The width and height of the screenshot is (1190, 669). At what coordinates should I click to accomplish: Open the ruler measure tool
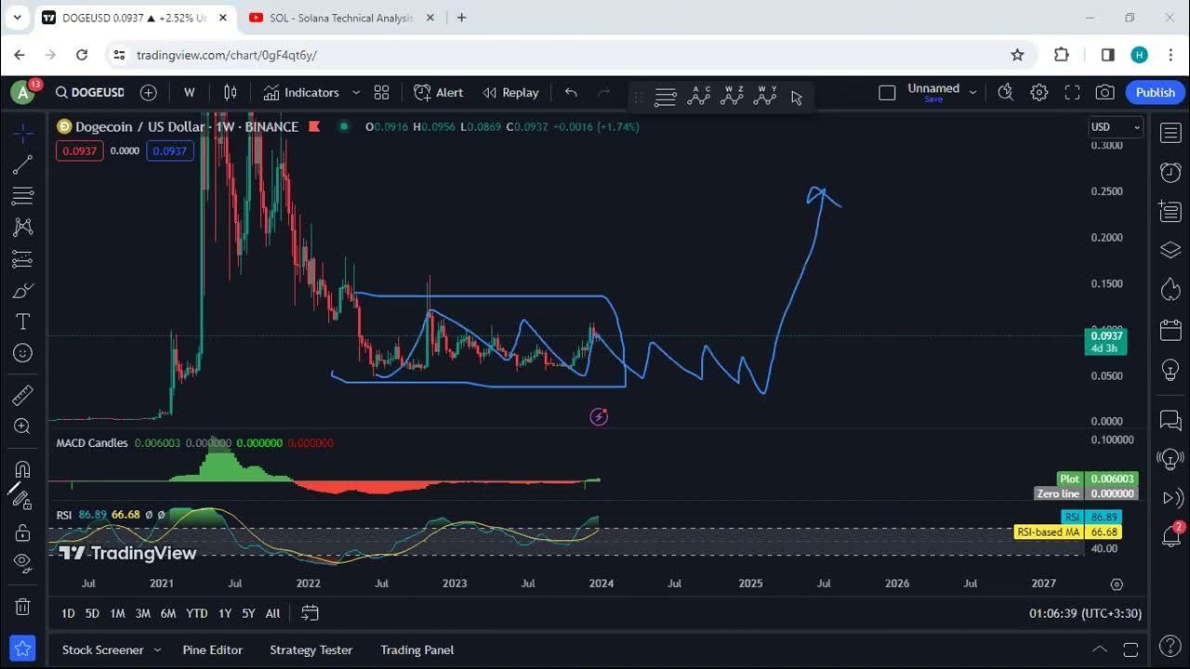click(x=22, y=396)
